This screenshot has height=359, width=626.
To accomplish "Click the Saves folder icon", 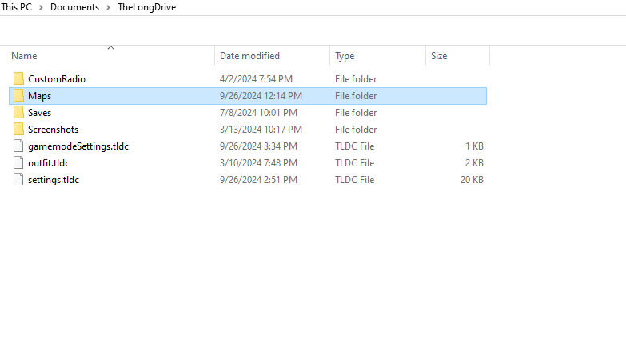I will coord(18,112).
